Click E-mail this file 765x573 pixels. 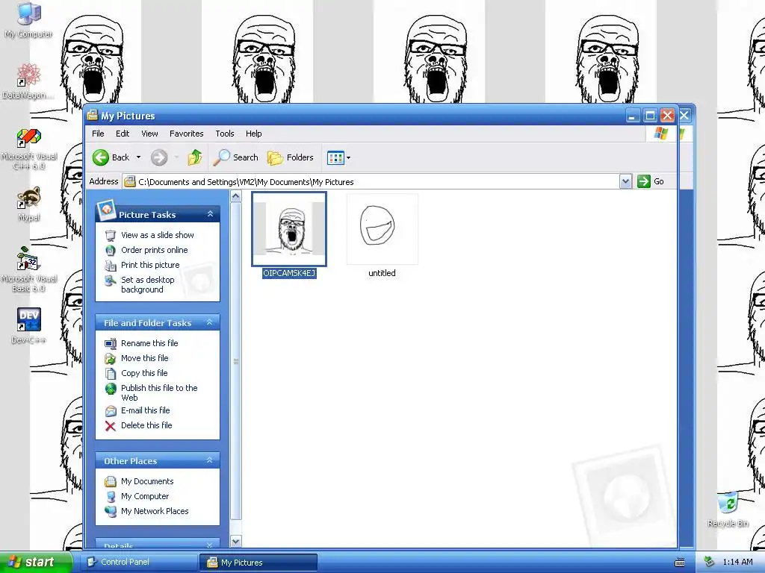tap(146, 410)
